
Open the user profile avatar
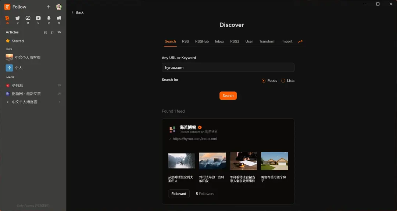point(59,7)
